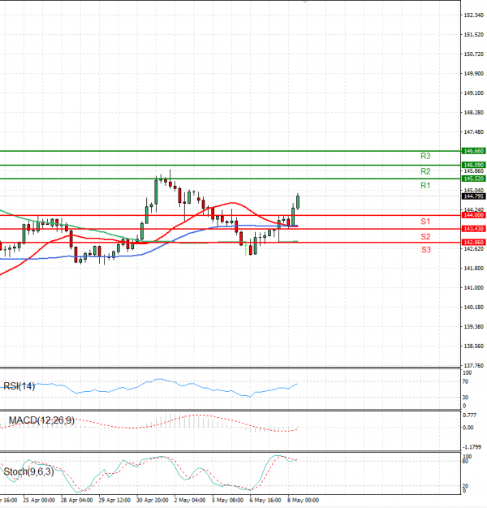Screen dimensions: 487x508
Task: Click the 150.720 price axis value
Action: pos(474,54)
